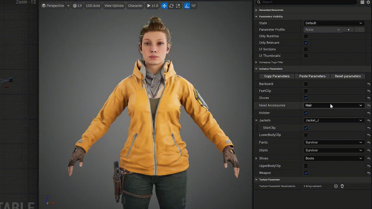This screenshot has width=372, height=209.
Task: Enable the FeetClip checkbox
Action: click(x=306, y=91)
